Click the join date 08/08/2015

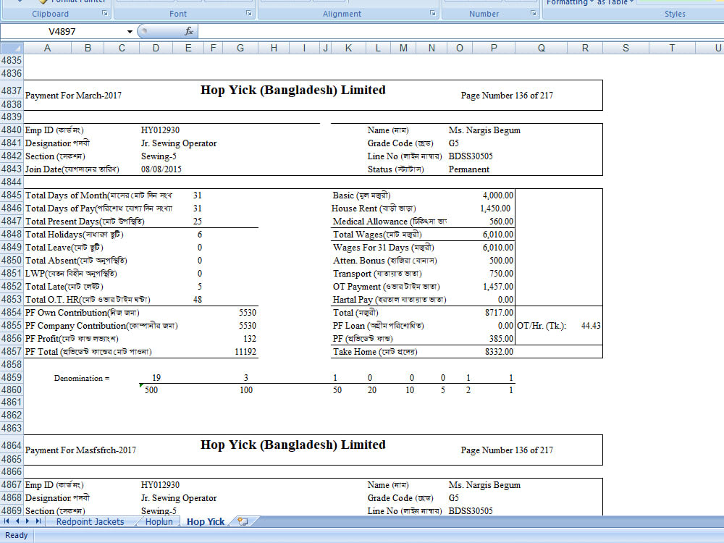tap(161, 169)
